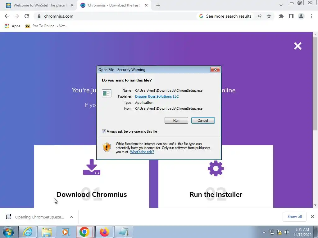
Task: Click the What's the risk? link
Action: [x=142, y=152]
